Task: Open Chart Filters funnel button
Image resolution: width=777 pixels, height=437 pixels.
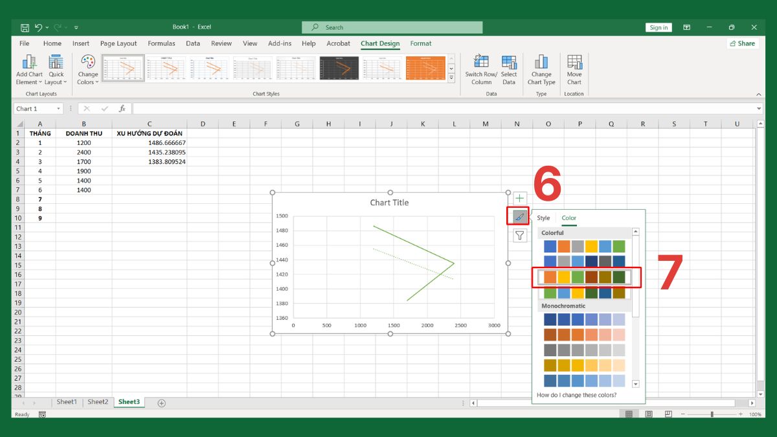Action: point(520,236)
